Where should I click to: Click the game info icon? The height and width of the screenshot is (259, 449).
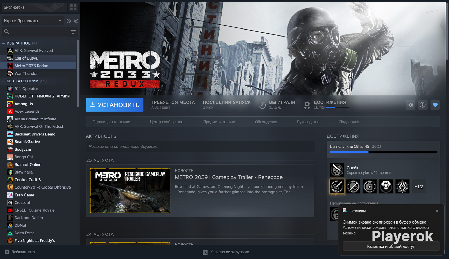pos(423,105)
